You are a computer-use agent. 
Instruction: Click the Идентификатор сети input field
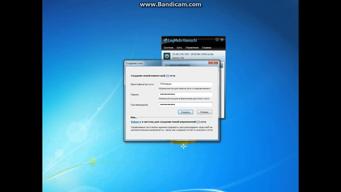[x=186, y=84]
